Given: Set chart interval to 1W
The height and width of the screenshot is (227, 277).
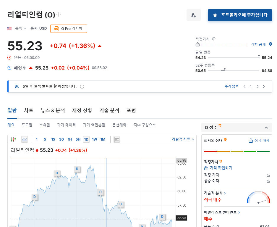Looking at the screenshot, I should (x=95, y=139).
